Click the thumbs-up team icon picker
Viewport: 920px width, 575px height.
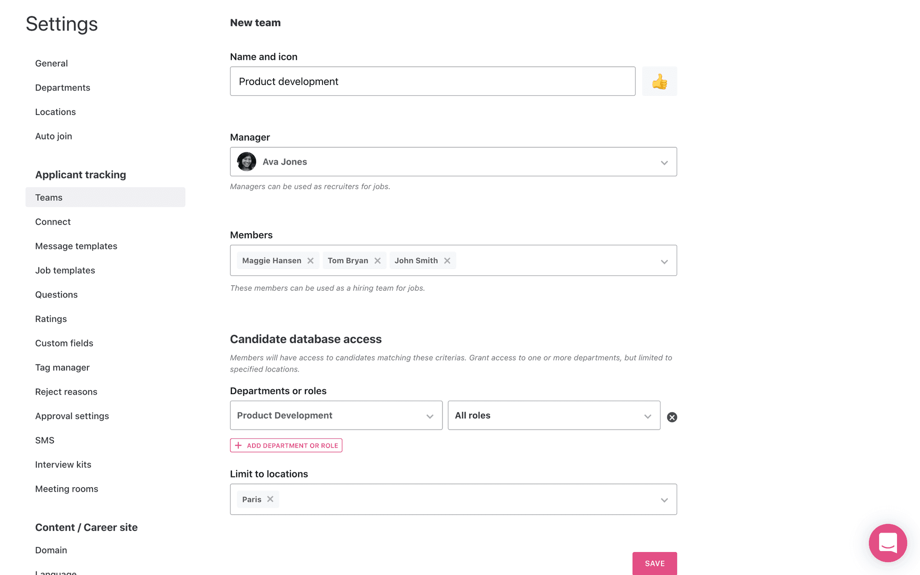(x=659, y=81)
